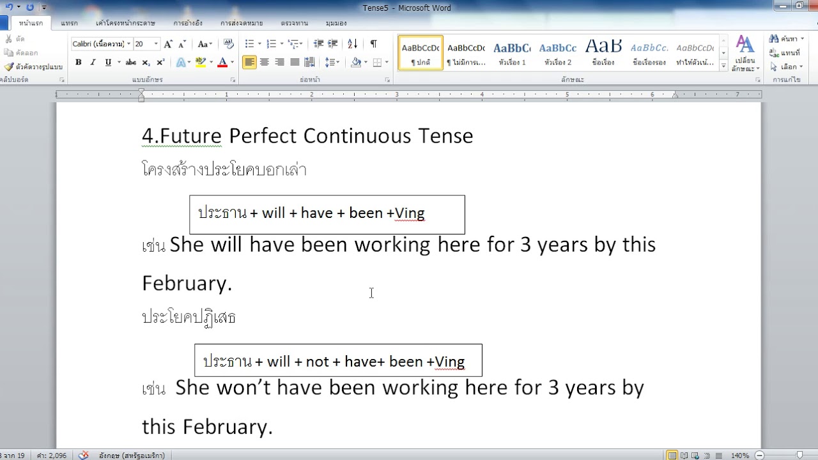The height and width of the screenshot is (460, 818).
Task: Click the Clear Formatting eraser icon
Action: pos(229,44)
